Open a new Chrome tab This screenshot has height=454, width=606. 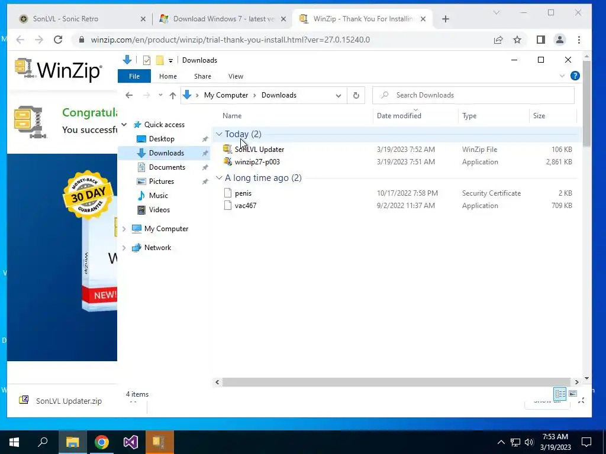(x=445, y=19)
